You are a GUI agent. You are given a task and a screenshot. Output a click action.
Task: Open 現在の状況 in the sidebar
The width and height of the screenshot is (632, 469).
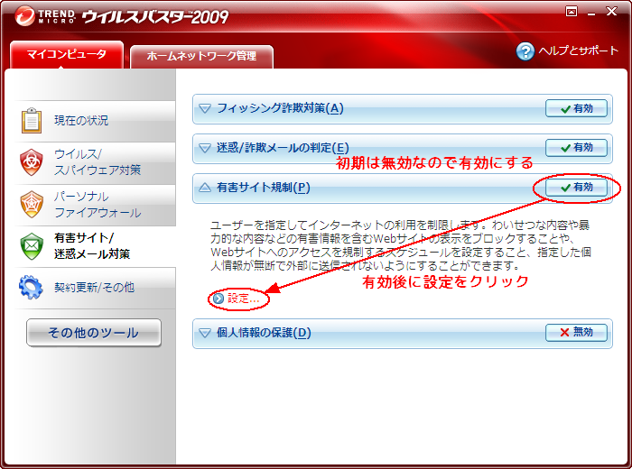point(95,120)
